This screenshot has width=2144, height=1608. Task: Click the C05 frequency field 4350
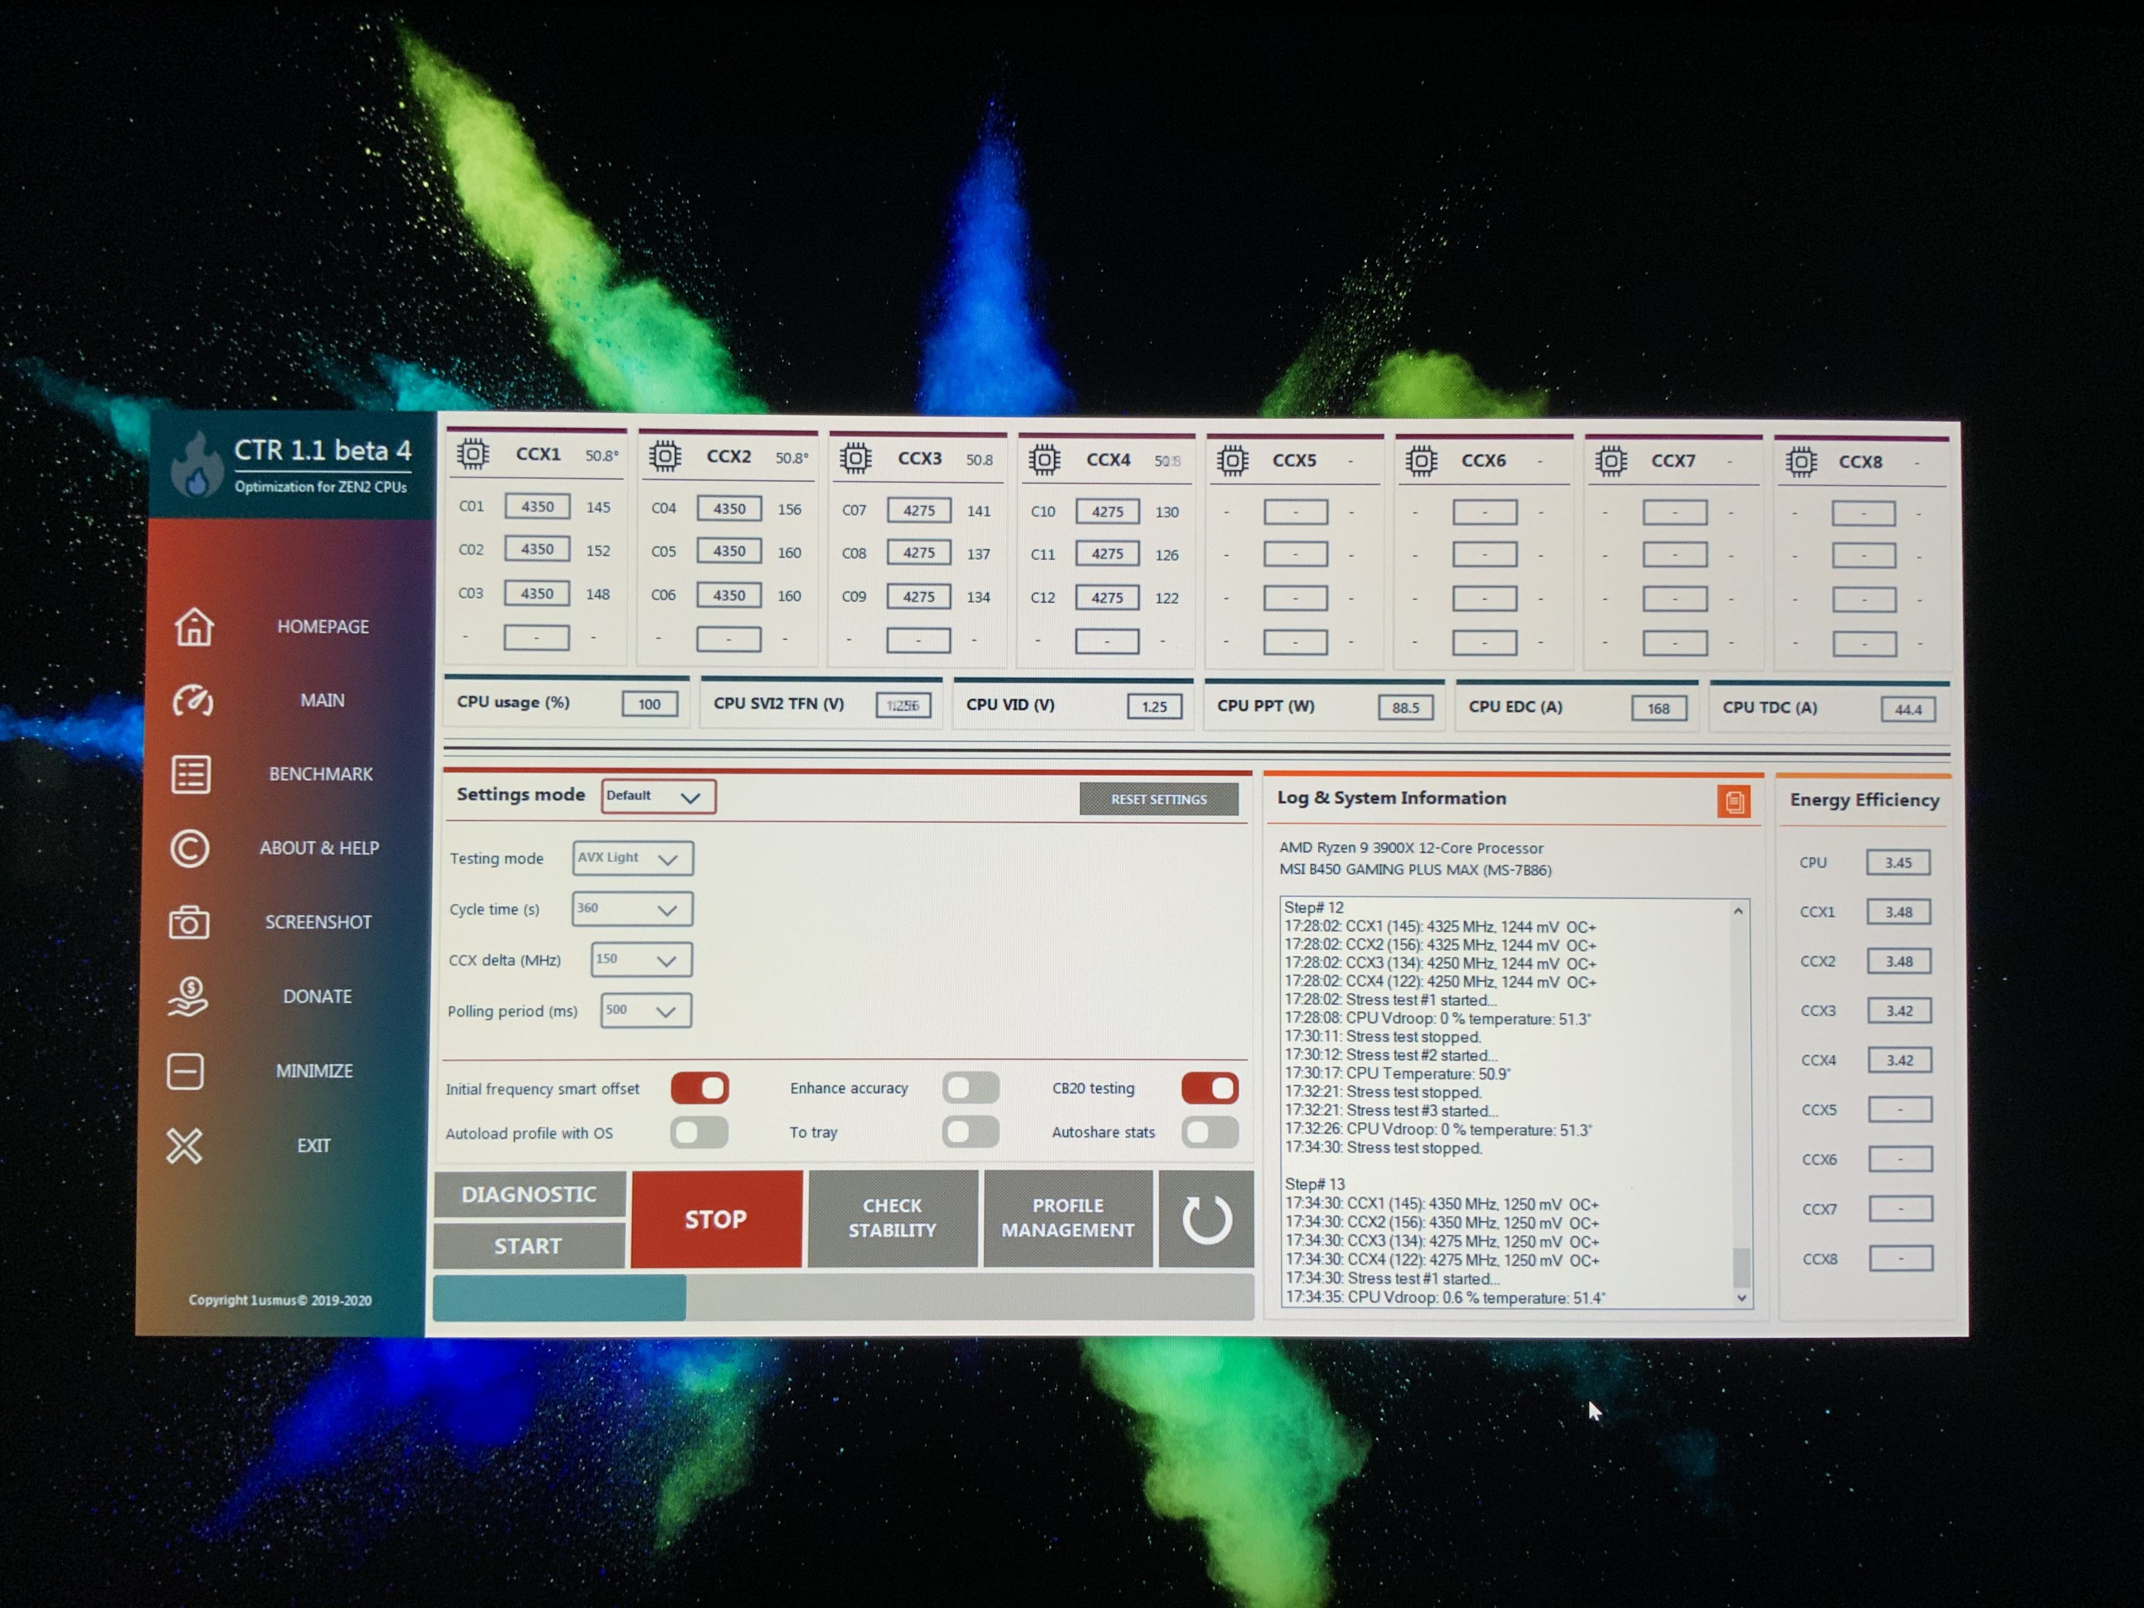[x=729, y=550]
